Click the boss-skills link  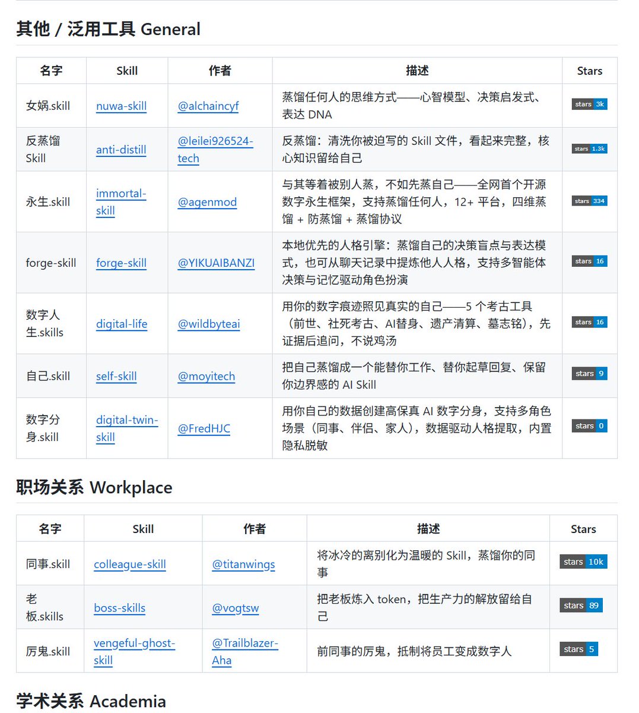119,608
